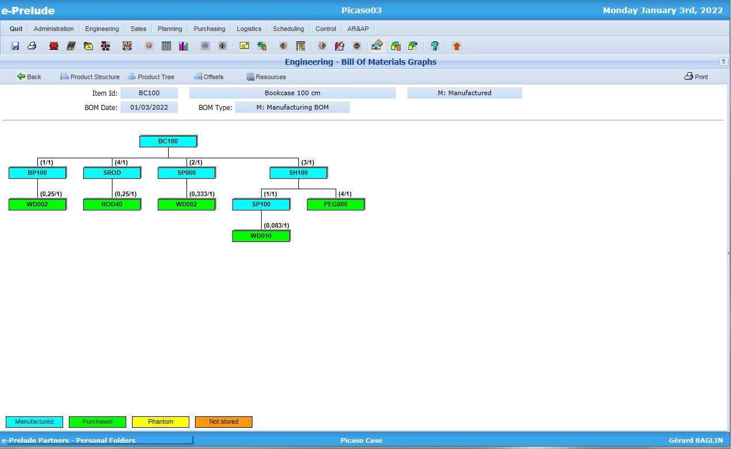Show the Offsets view

pos(208,76)
